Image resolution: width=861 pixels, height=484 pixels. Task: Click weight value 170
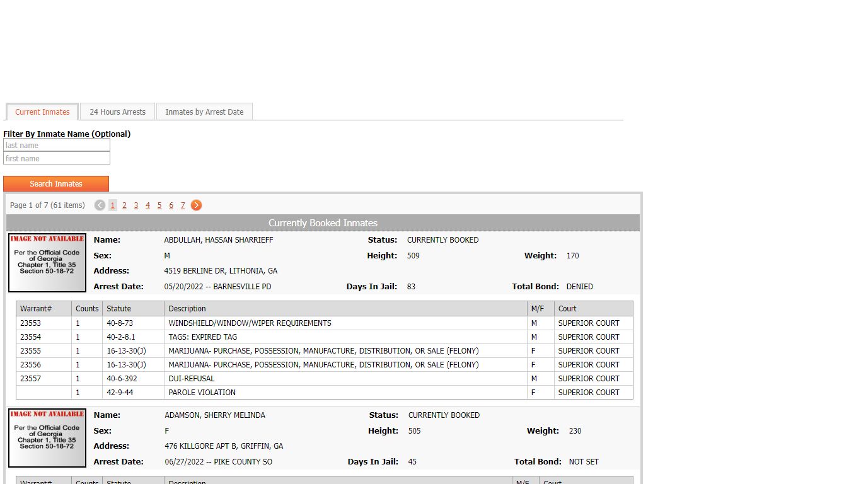point(572,256)
